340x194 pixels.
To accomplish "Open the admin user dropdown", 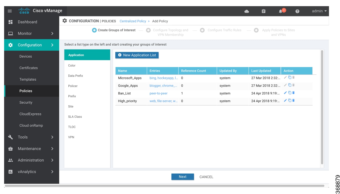I will click(319, 11).
